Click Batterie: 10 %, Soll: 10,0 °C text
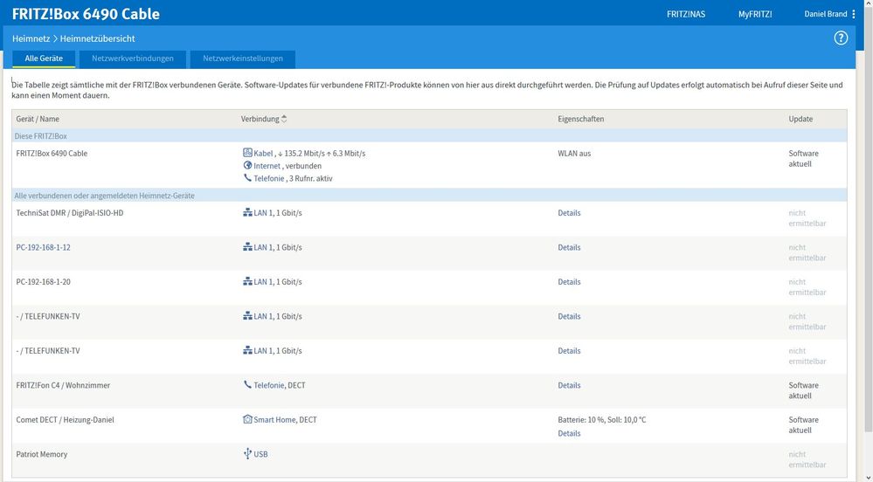Screen dimensions: 873x482 pos(602,420)
